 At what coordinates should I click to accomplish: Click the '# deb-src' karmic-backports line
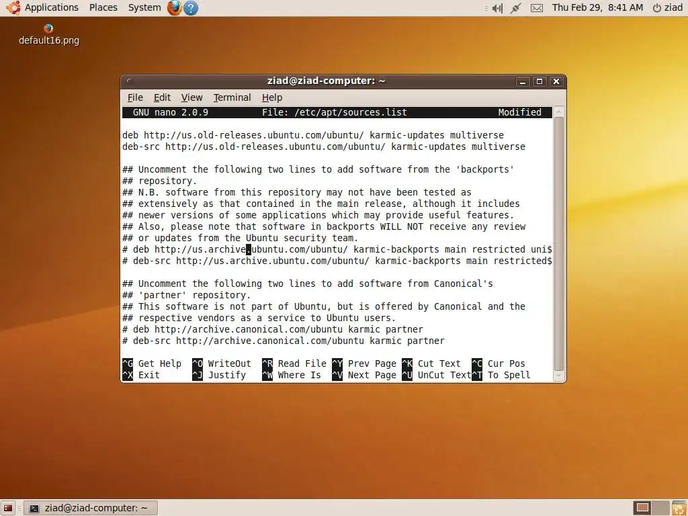337,261
